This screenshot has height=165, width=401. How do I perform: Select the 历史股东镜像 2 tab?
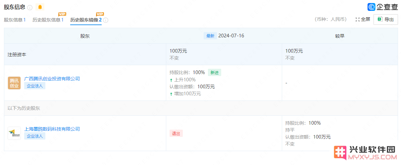[86, 20]
